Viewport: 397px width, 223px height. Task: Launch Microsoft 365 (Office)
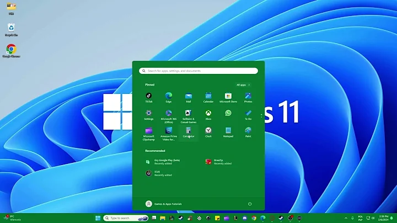pos(169,116)
